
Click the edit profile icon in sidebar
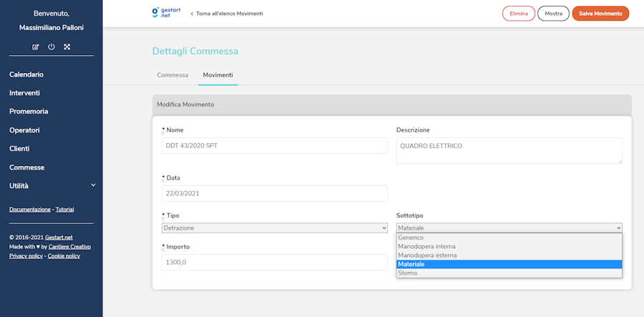click(x=36, y=47)
